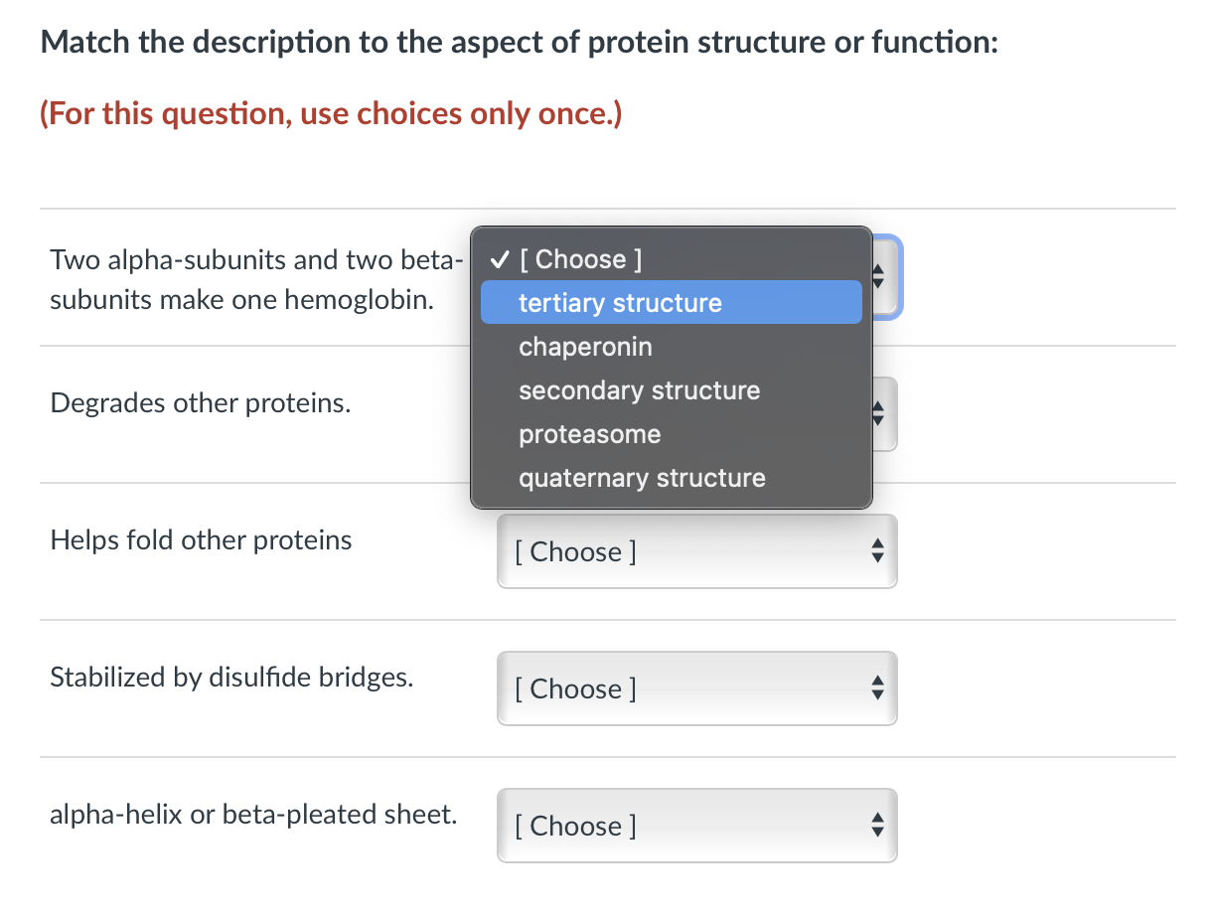Image resolution: width=1214 pixels, height=916 pixels.
Task: Click the red instruction text about using choices once
Action: coord(330,112)
